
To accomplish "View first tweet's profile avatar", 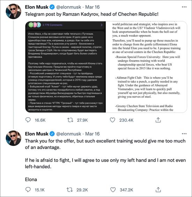I will tap(13, 11).
